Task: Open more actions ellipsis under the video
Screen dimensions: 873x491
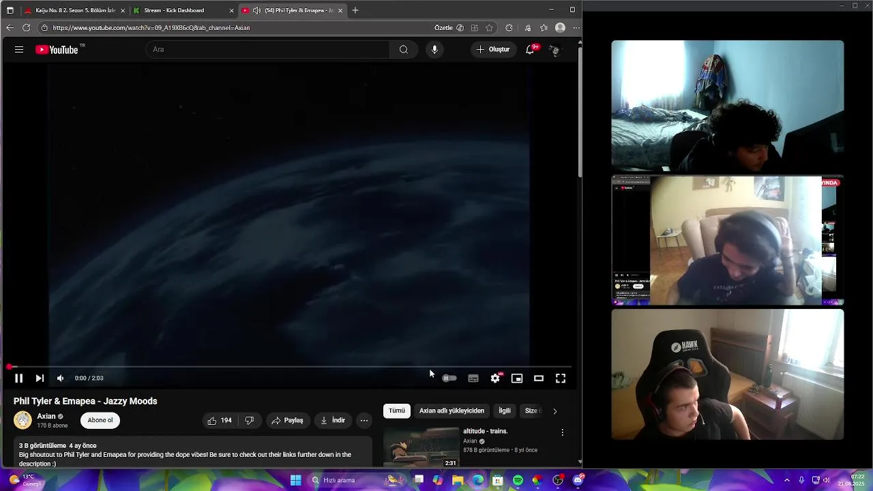Action: click(364, 420)
